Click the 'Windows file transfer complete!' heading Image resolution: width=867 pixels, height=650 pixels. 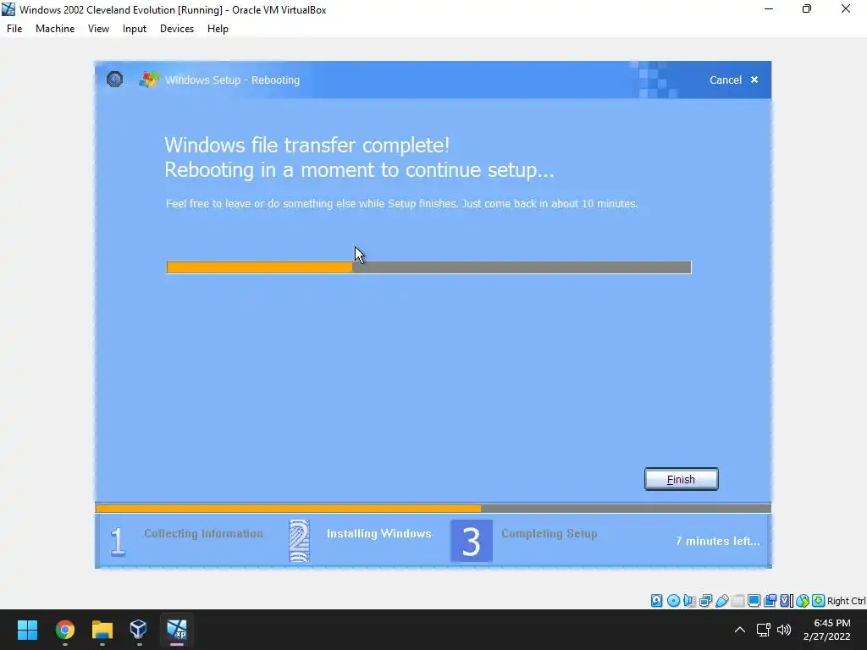click(x=306, y=145)
